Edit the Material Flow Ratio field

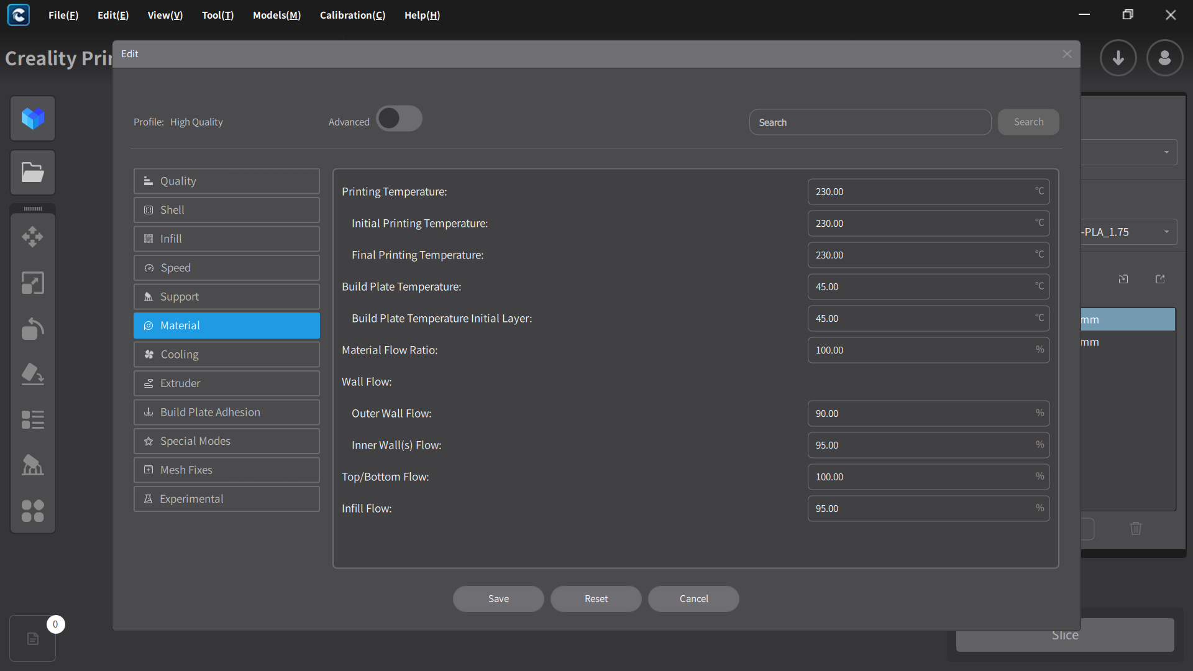click(x=928, y=350)
